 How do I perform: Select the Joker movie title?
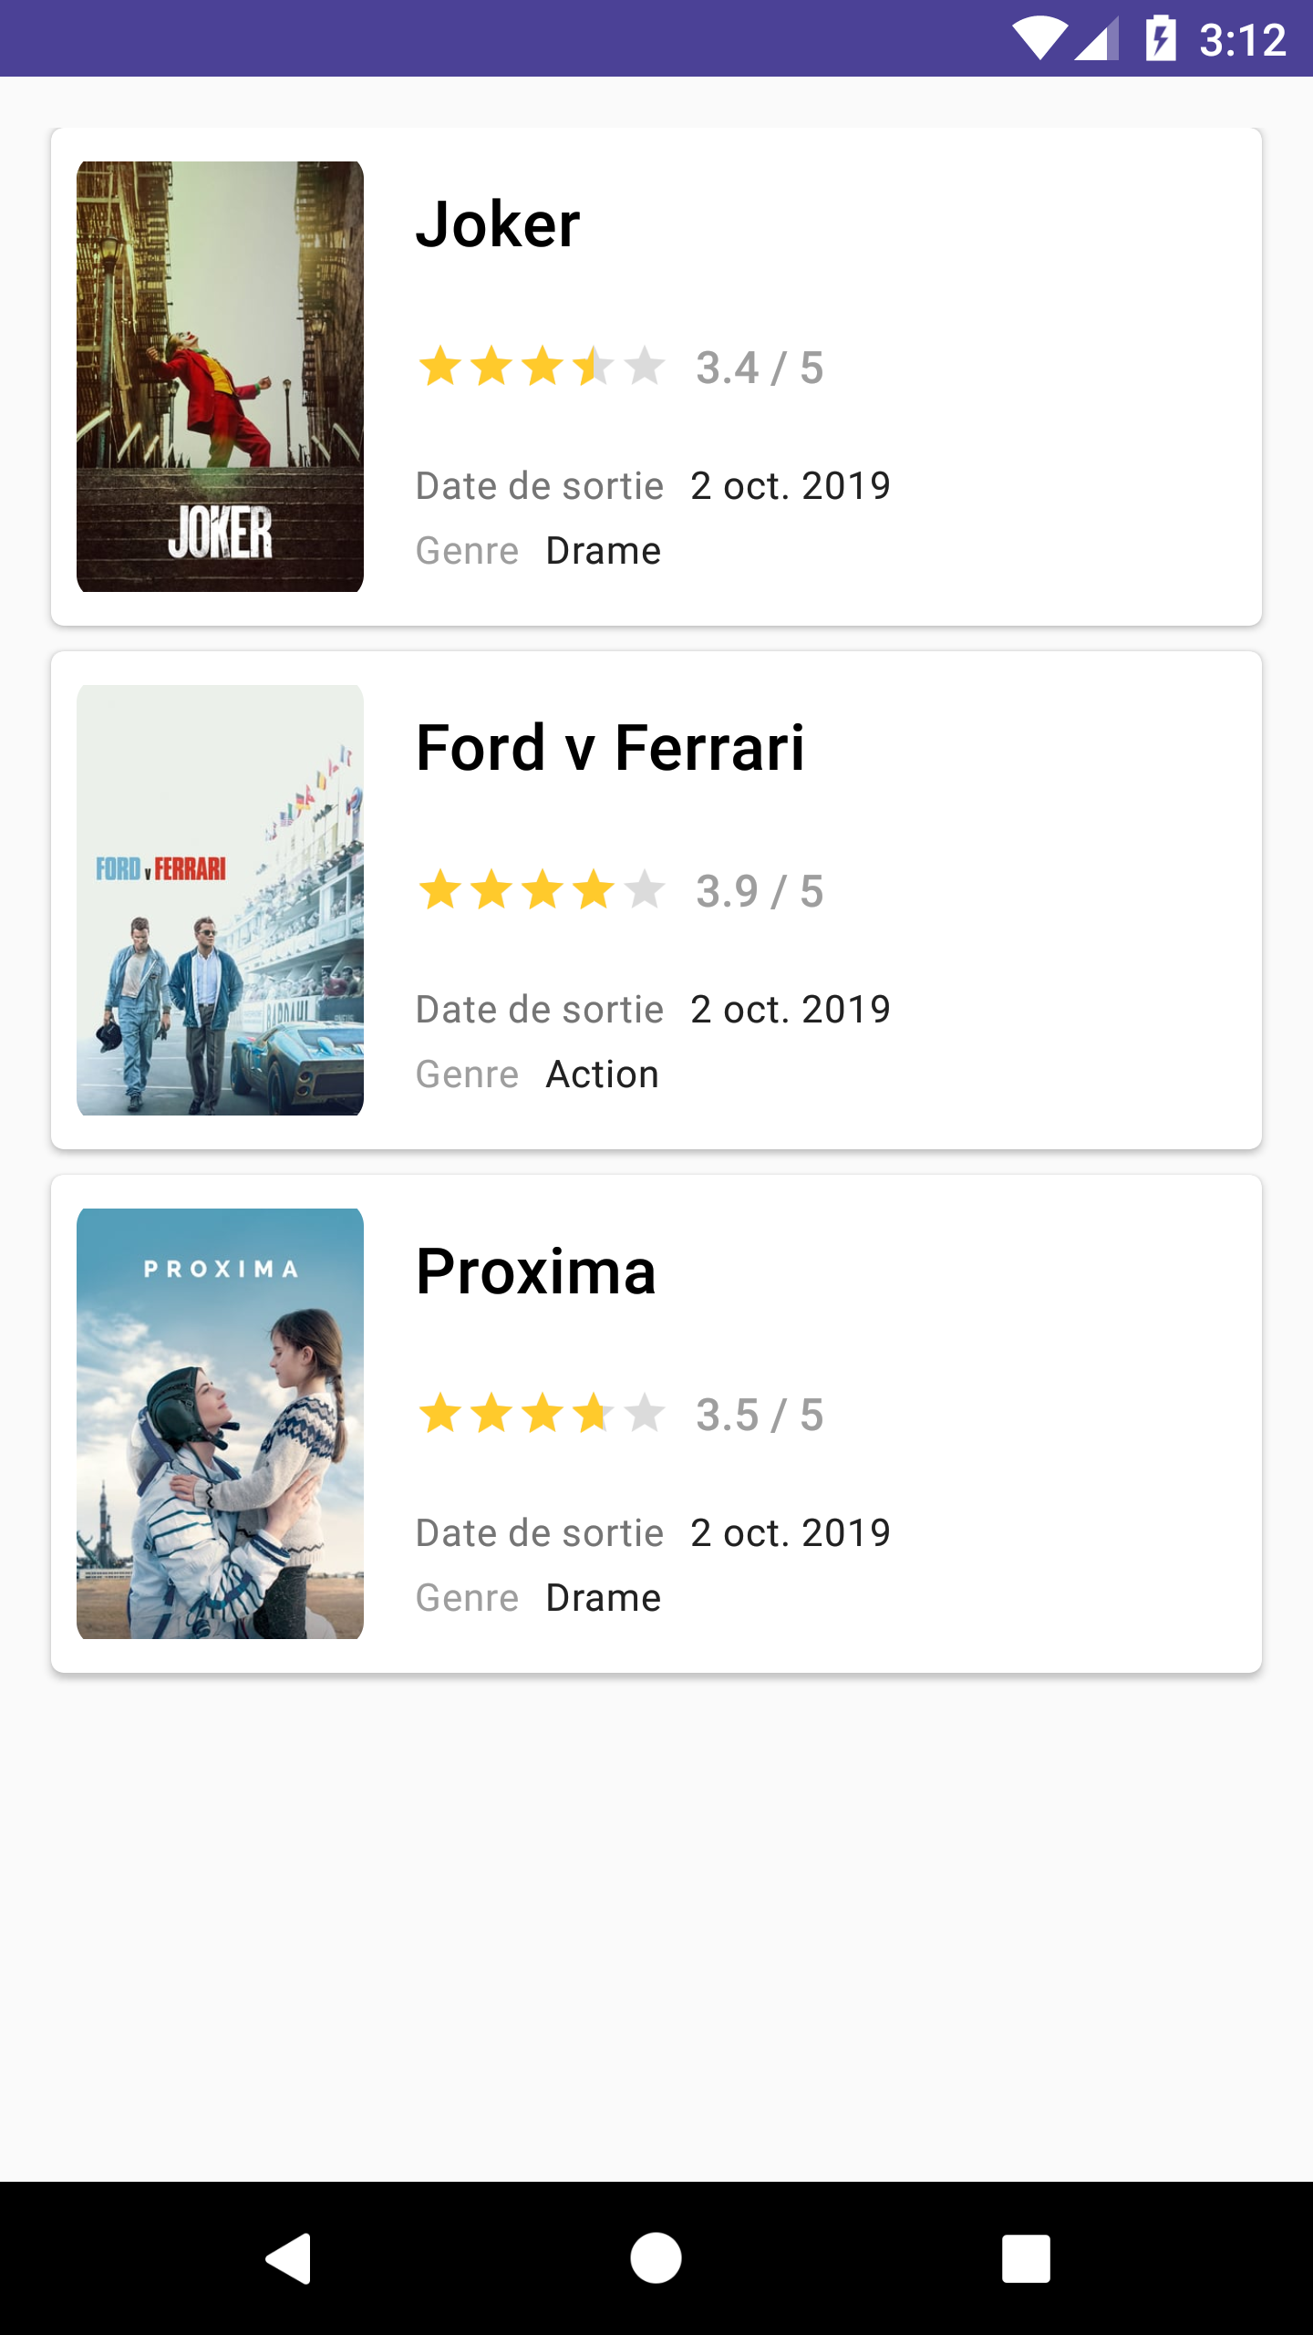[498, 224]
